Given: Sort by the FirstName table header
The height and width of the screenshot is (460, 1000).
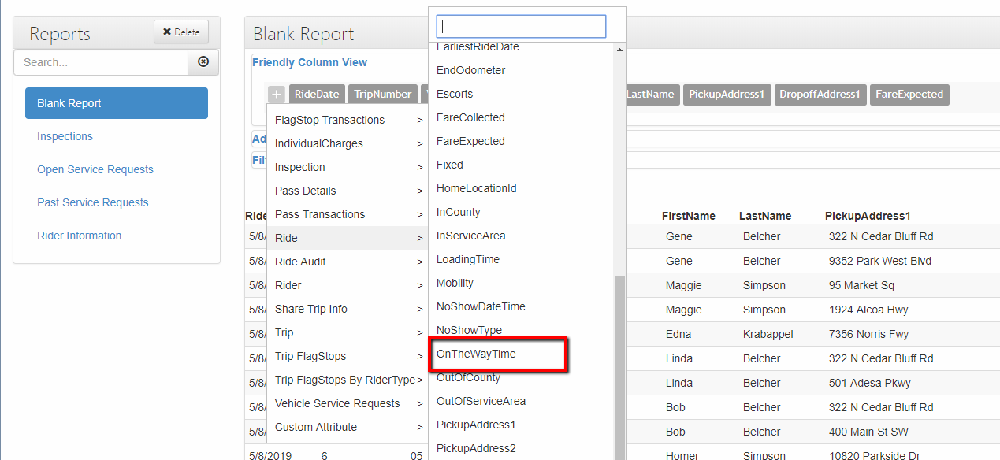Looking at the screenshot, I should pos(689,216).
